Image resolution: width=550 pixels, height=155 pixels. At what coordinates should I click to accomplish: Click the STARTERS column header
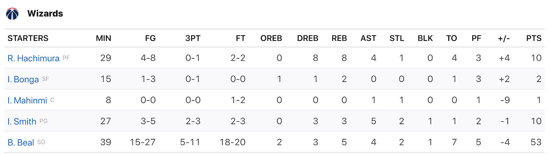tap(28, 38)
